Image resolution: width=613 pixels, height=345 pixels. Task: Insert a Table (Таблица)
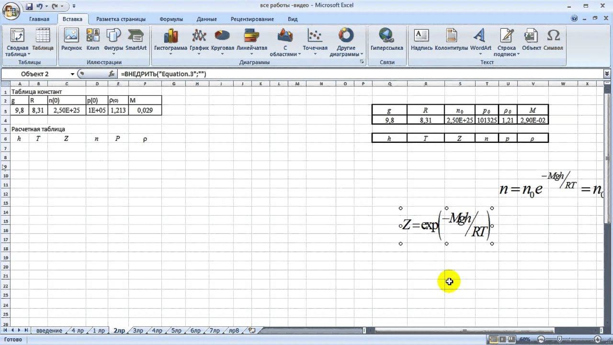tap(43, 39)
